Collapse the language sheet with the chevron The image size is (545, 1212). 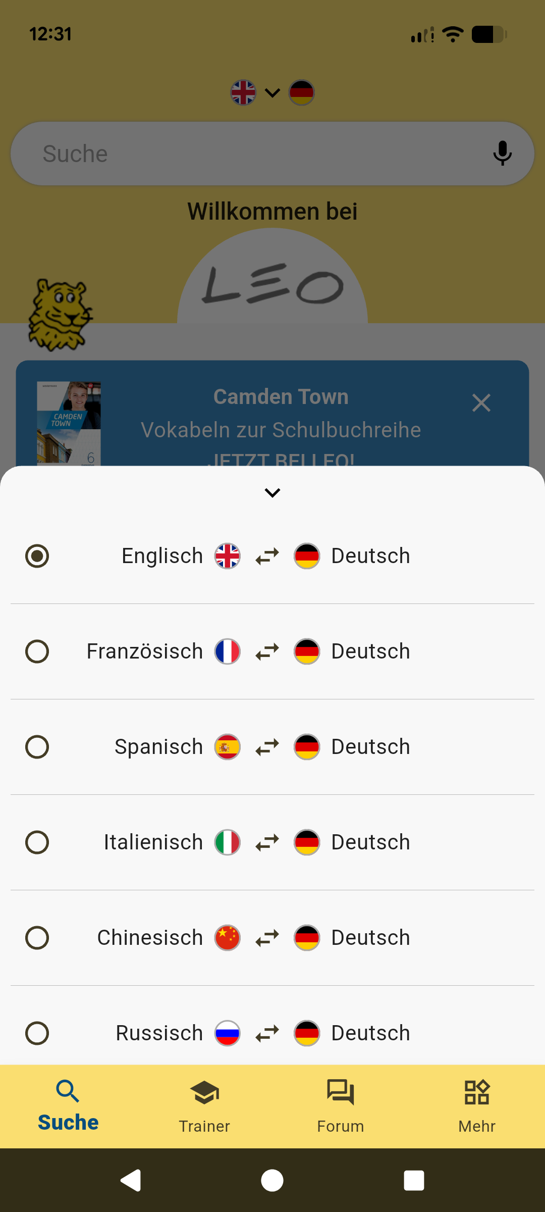[272, 492]
